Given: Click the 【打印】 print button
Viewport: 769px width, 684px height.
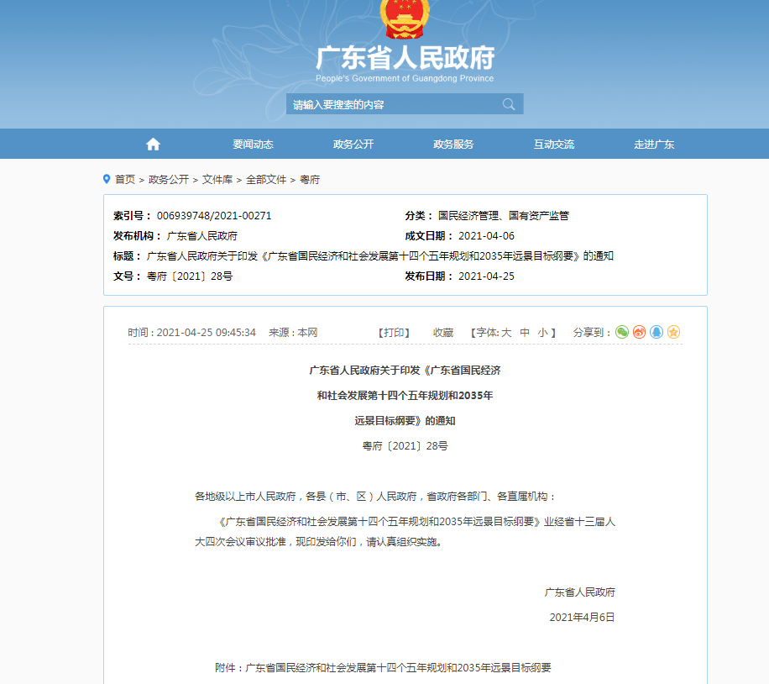Looking at the screenshot, I should tap(395, 332).
